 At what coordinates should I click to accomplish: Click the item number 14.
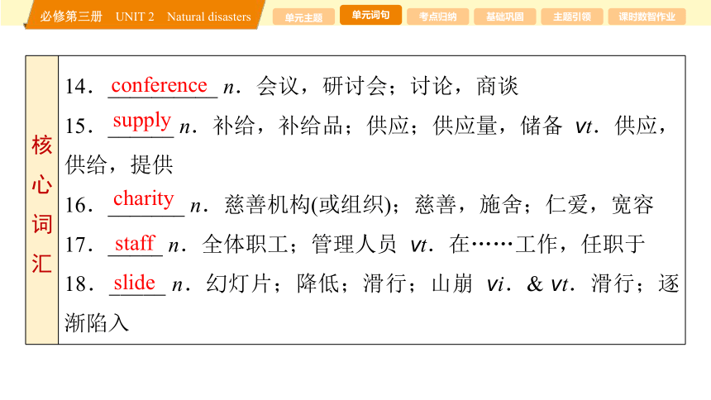coord(79,86)
